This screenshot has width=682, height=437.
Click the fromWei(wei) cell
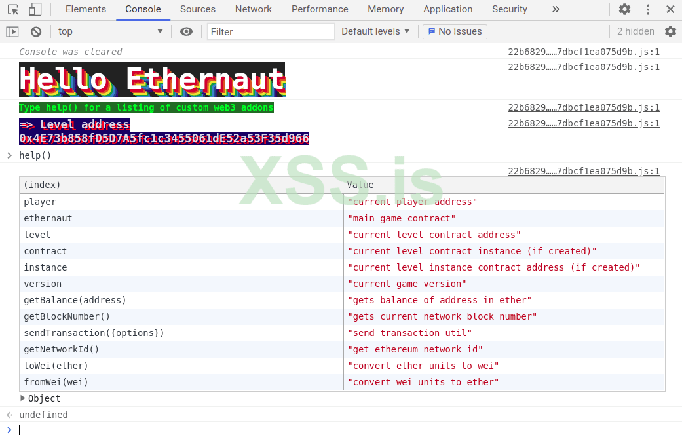click(181, 382)
